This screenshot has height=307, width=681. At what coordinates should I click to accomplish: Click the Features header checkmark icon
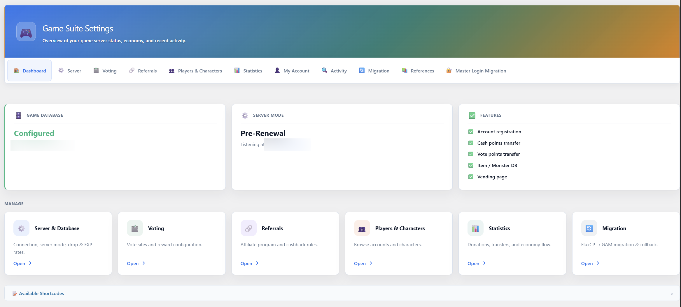click(472, 116)
